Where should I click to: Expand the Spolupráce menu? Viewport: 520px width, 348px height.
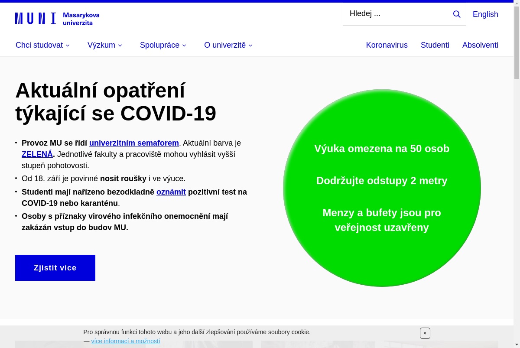click(163, 45)
